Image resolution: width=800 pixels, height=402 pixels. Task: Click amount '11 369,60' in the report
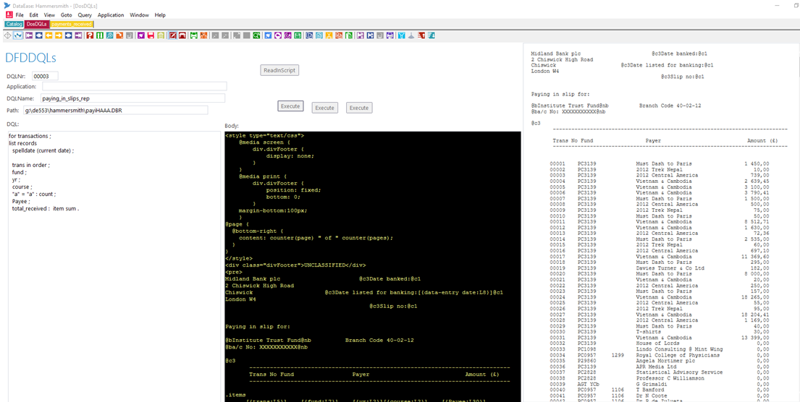(x=754, y=256)
